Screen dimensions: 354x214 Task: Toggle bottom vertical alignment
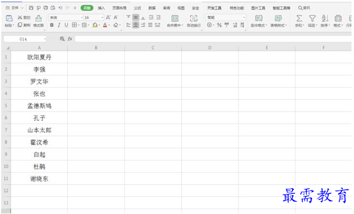click(x=143, y=18)
